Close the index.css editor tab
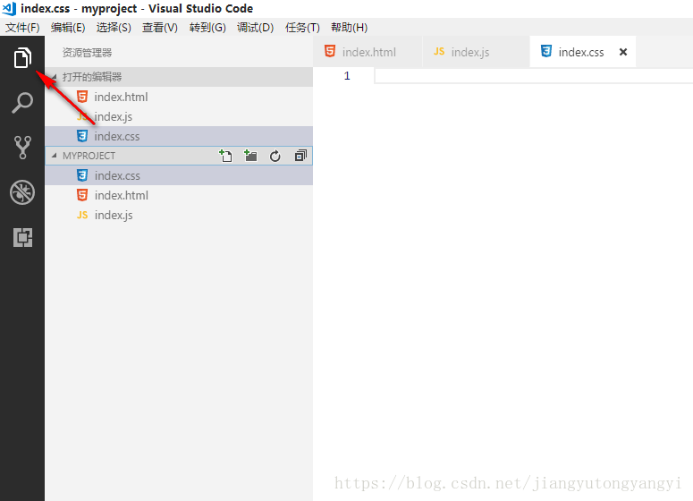 click(x=623, y=52)
